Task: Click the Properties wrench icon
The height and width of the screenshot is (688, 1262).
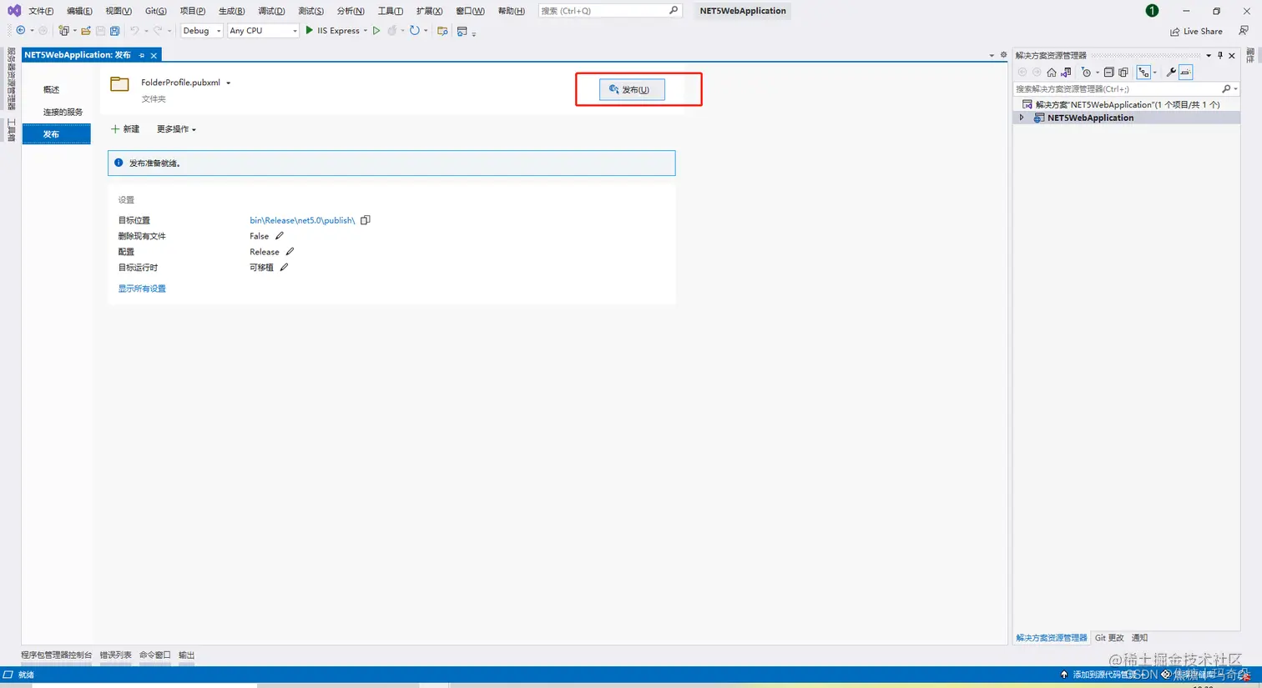Action: coord(1171,73)
